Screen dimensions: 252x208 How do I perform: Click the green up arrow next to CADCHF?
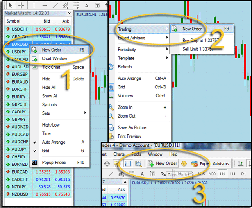8,179
